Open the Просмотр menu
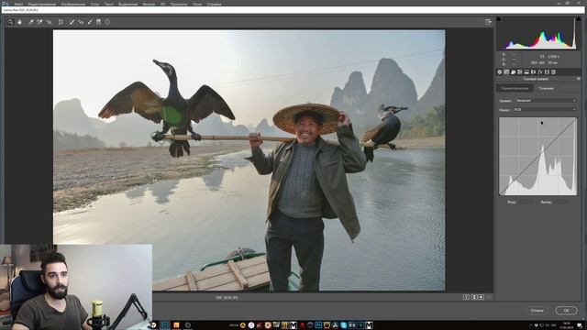The image size is (587, 330). pyautogui.click(x=179, y=4)
